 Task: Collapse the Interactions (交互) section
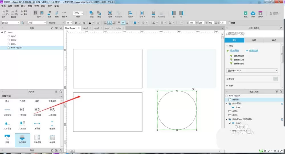(227, 46)
